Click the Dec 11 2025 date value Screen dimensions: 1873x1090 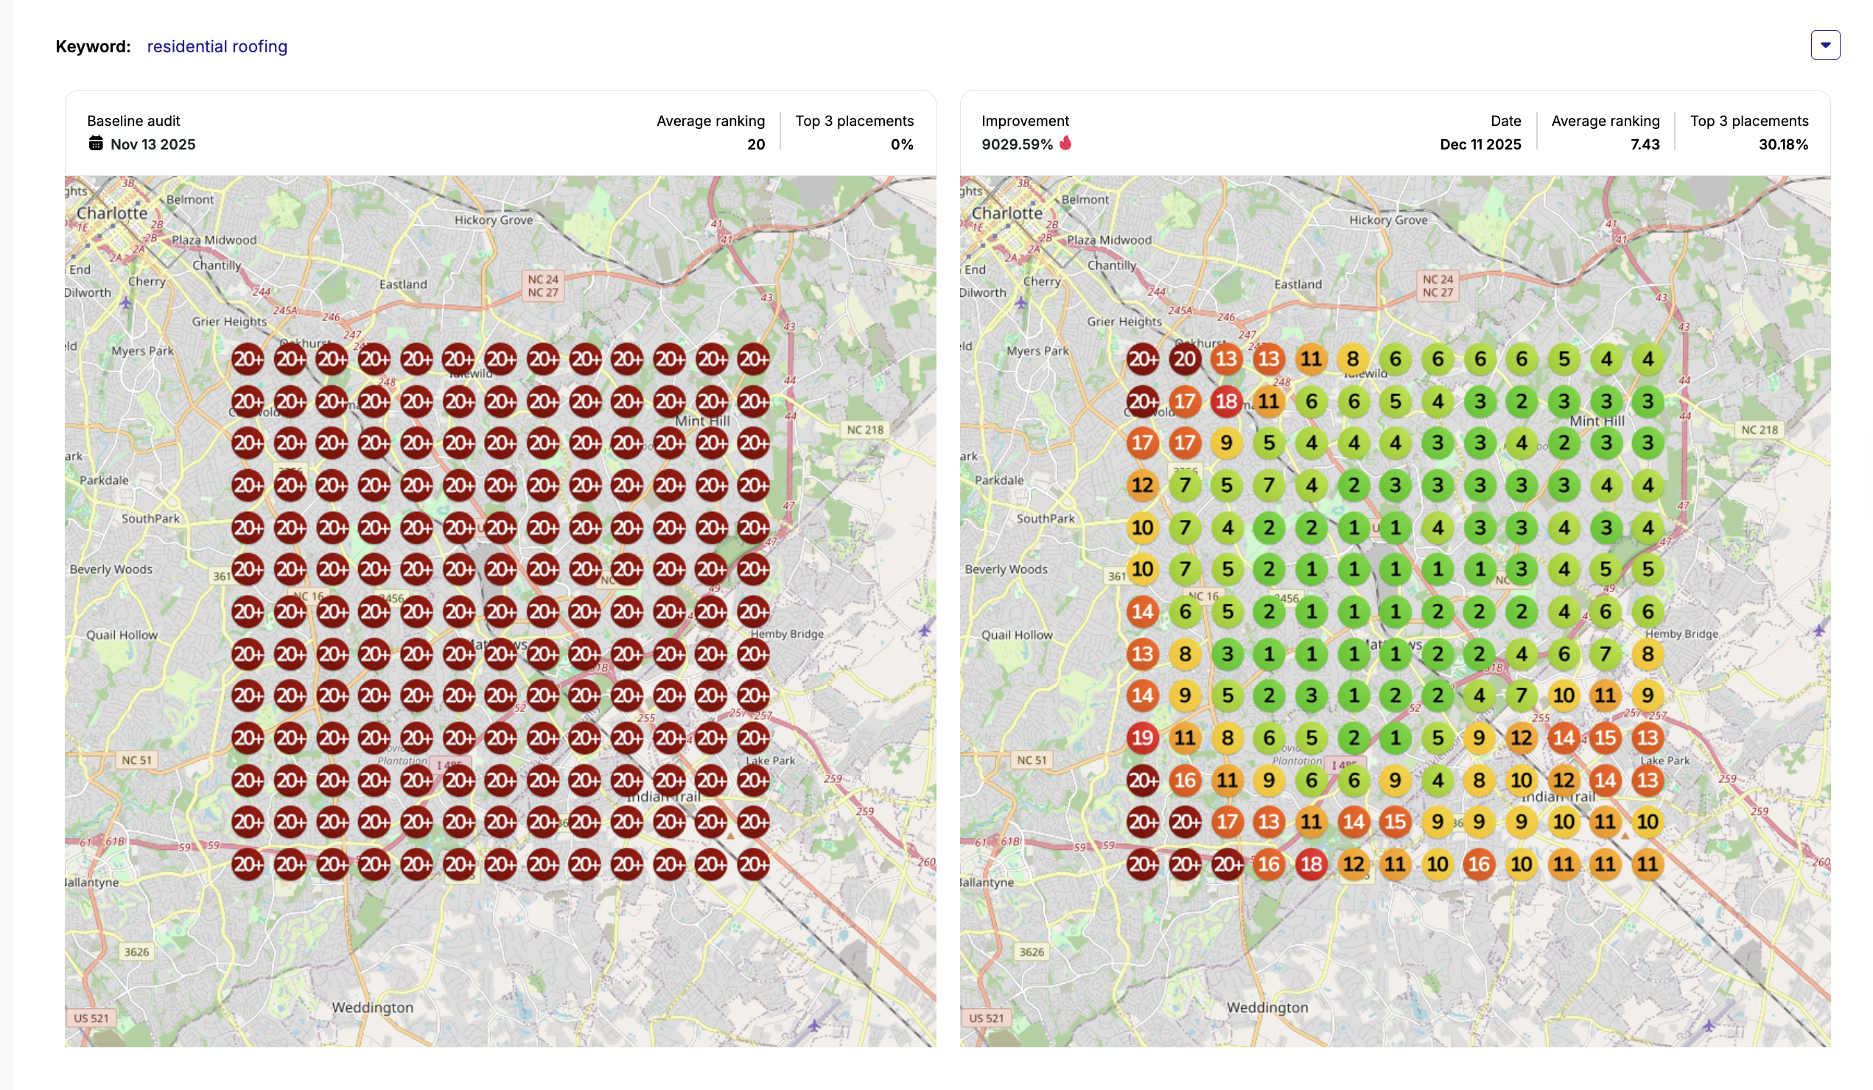click(x=1480, y=145)
